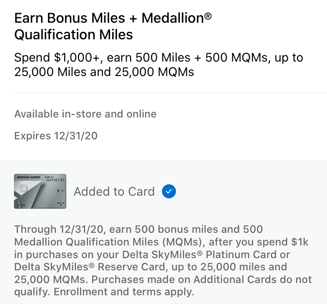Viewport: 327px width, 304px height.
Task: Click the chip on the card image
Action: coord(23,189)
